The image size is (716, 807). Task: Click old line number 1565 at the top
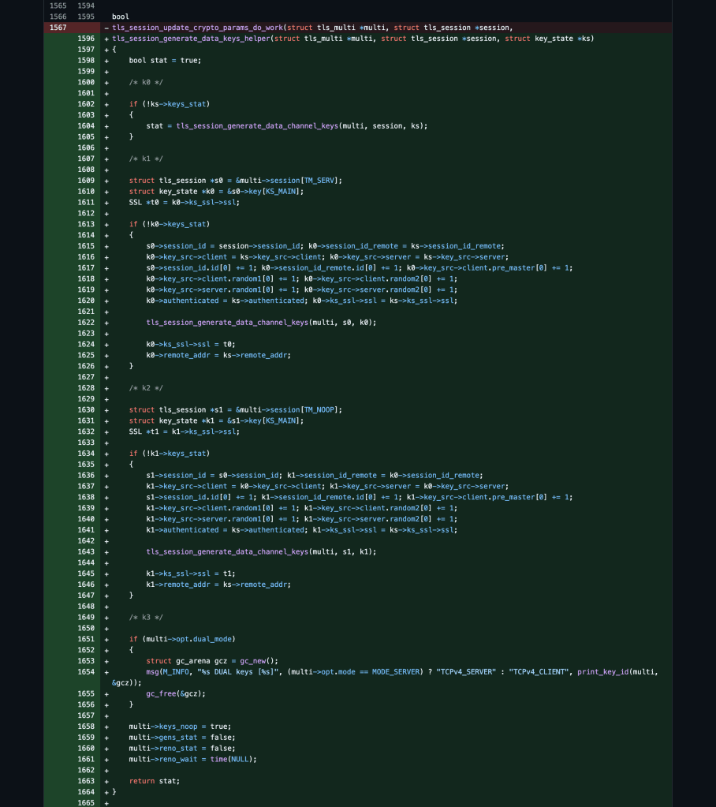(x=59, y=6)
